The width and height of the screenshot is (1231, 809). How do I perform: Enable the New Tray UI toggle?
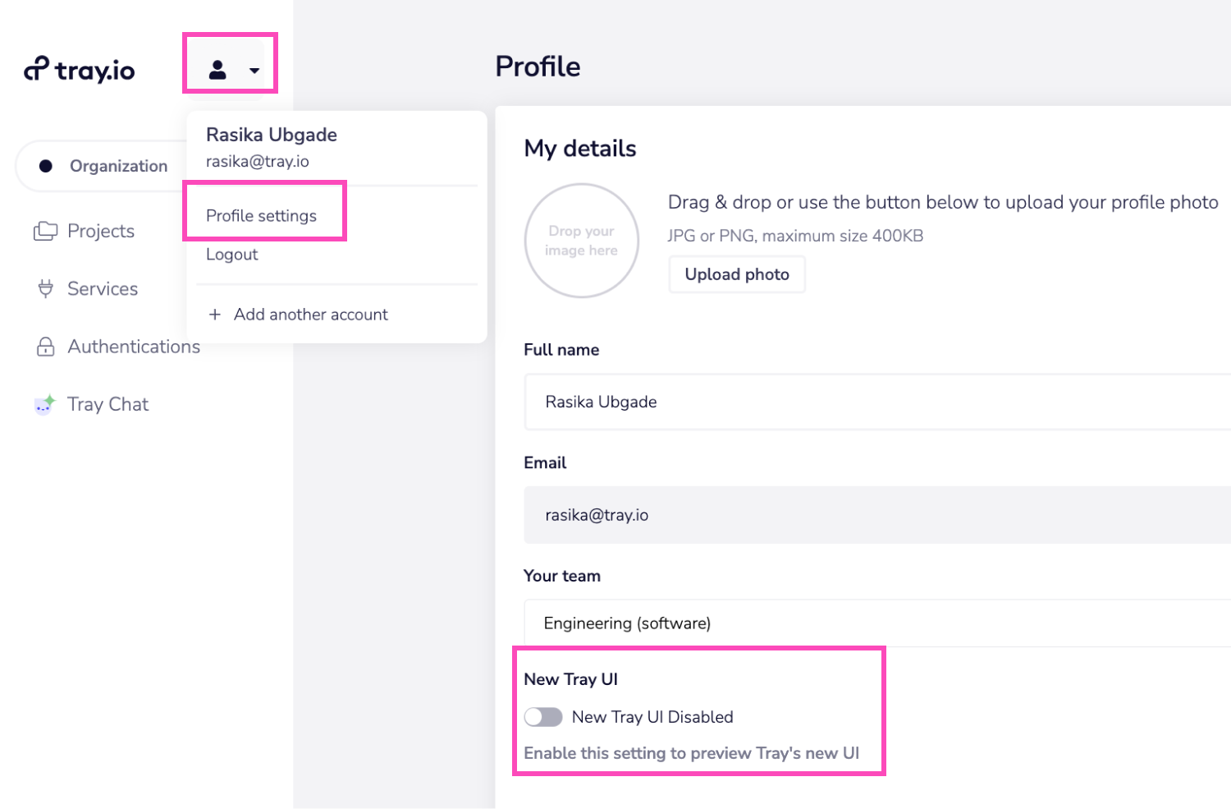543,716
